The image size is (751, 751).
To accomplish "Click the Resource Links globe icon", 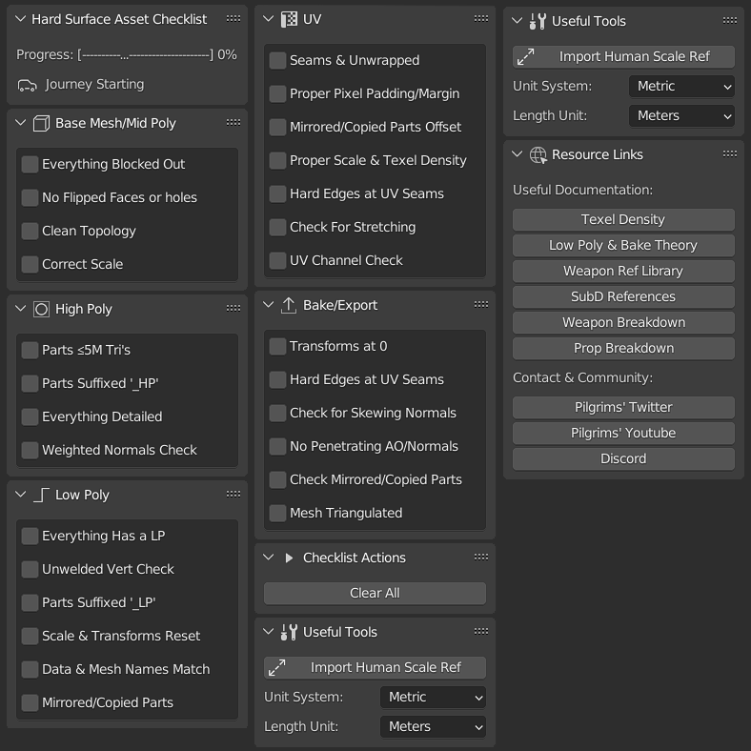I will (x=538, y=154).
